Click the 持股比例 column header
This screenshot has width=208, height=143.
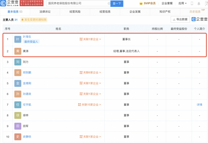[157, 29]
